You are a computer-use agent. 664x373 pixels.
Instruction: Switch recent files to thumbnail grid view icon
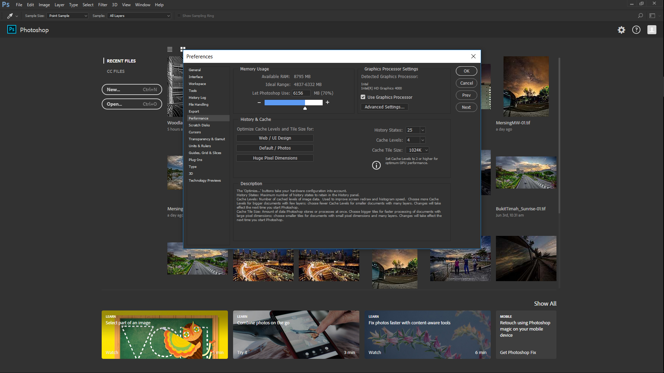183,49
